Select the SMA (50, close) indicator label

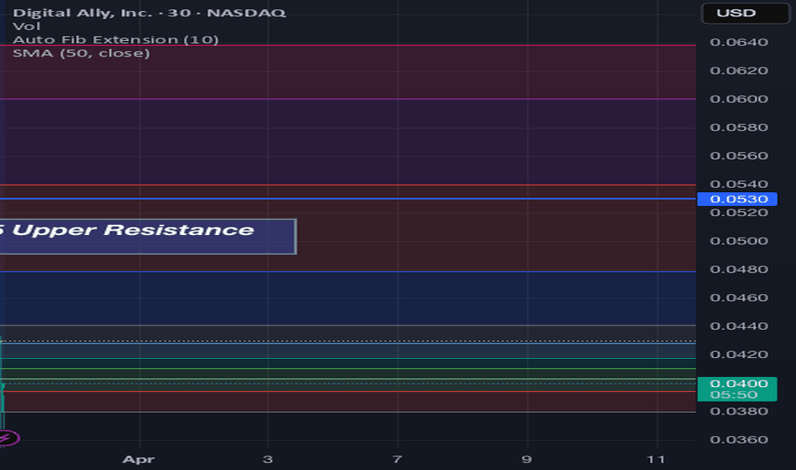[x=81, y=53]
